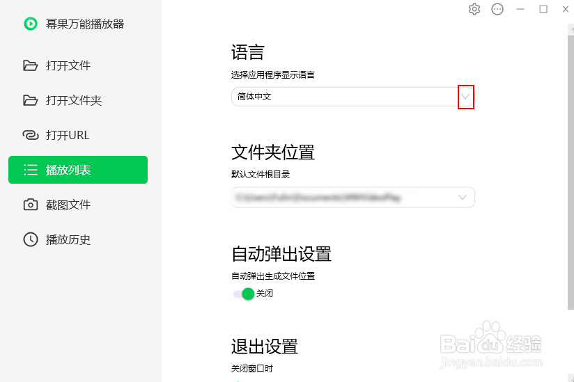Image resolution: width=574 pixels, height=382 pixels.
Task: Click the camera icon beside 截图文件
Action: 31,205
